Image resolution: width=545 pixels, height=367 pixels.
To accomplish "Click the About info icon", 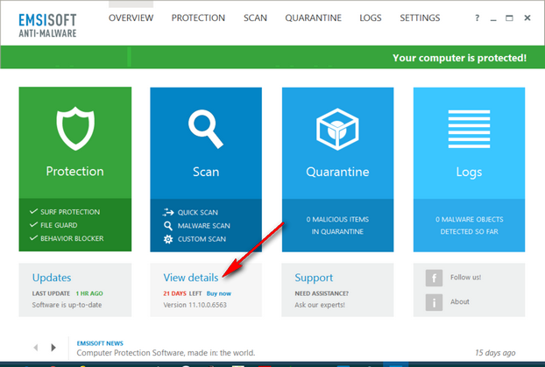I will coord(434,302).
